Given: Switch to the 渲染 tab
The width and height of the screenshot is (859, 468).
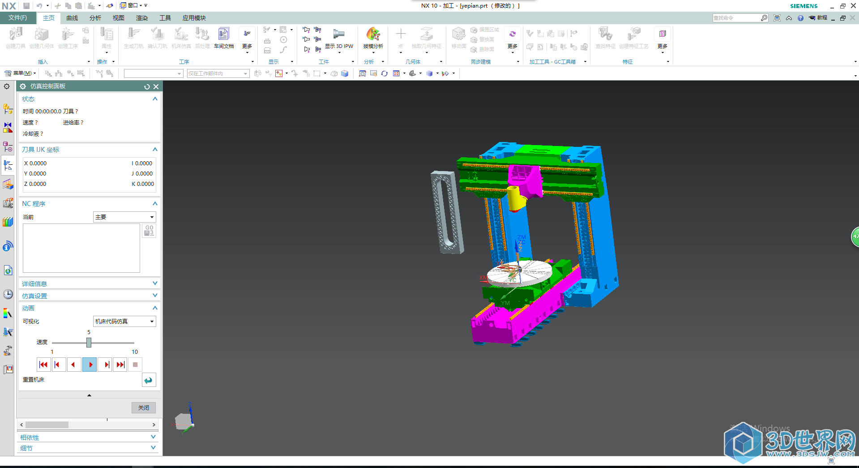Looking at the screenshot, I should (x=142, y=18).
